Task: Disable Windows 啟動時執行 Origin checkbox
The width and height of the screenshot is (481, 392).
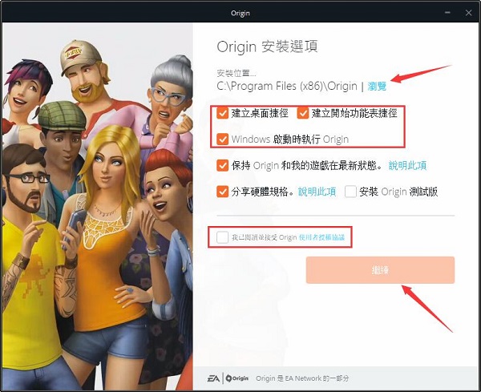Action: 223,139
